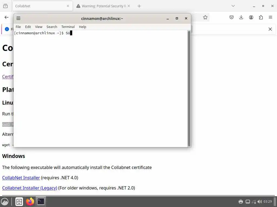Viewport: 277px width, 207px height.
Task: Dismiss the Firefox notification bar
Action: pyautogui.click(x=270, y=29)
